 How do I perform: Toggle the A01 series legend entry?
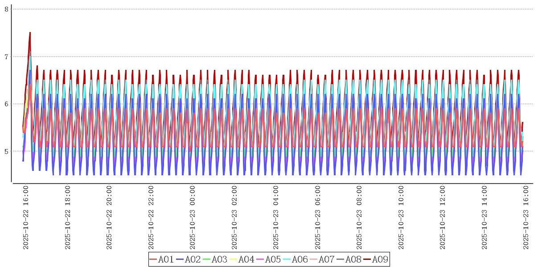point(161,259)
